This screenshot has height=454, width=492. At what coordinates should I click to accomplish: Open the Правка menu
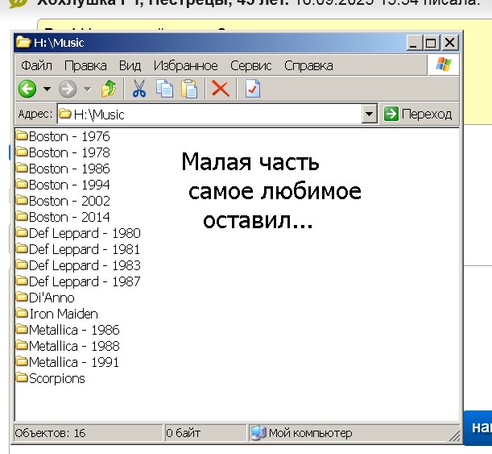[85, 66]
